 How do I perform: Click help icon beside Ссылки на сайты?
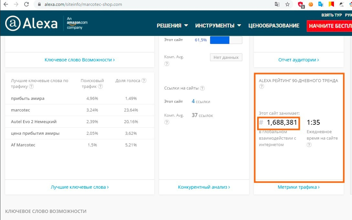pos(202,88)
